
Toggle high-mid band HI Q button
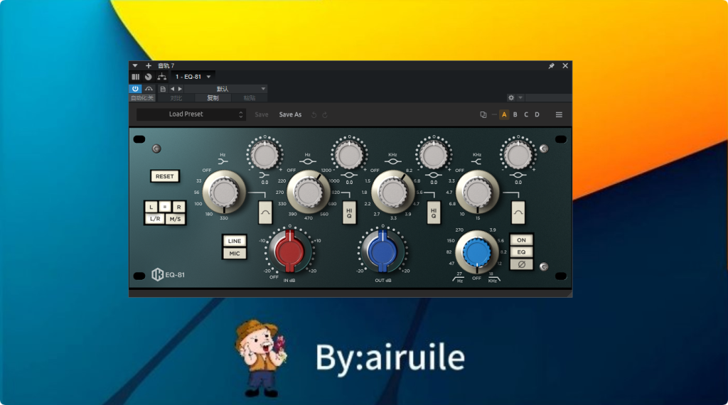pyautogui.click(x=434, y=212)
